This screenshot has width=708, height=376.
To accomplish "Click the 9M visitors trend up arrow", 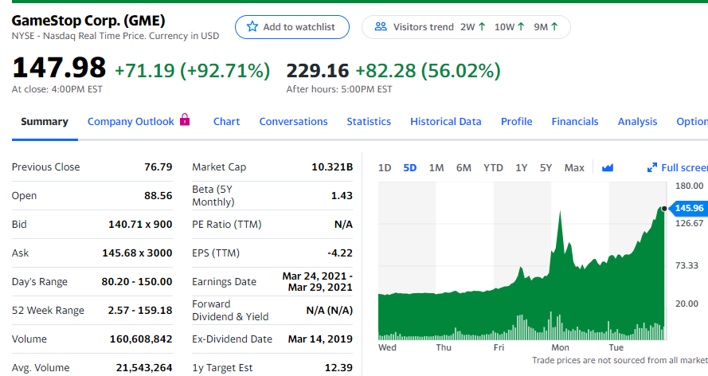I will (554, 26).
